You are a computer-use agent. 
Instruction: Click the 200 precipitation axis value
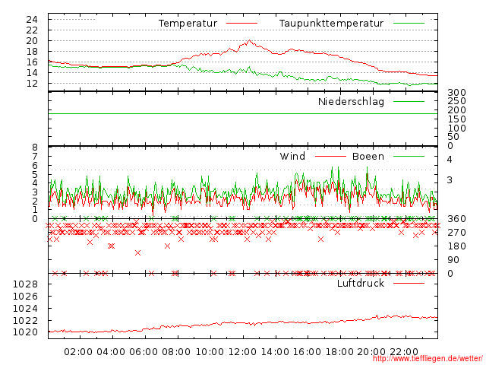456,109
